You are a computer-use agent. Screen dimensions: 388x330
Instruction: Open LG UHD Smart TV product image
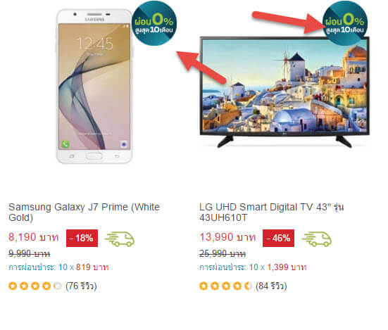284,92
